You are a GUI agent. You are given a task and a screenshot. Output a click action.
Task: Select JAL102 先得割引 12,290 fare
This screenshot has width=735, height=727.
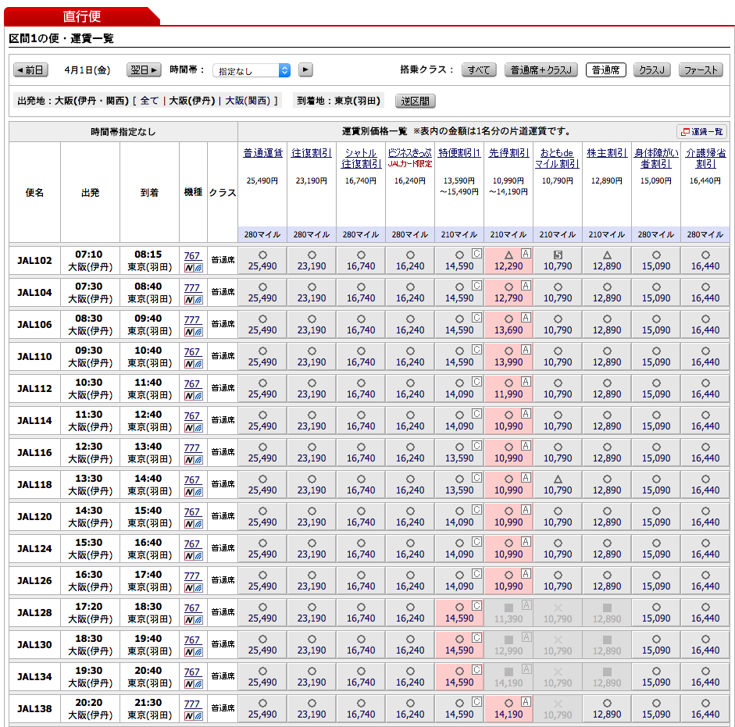pos(508,261)
